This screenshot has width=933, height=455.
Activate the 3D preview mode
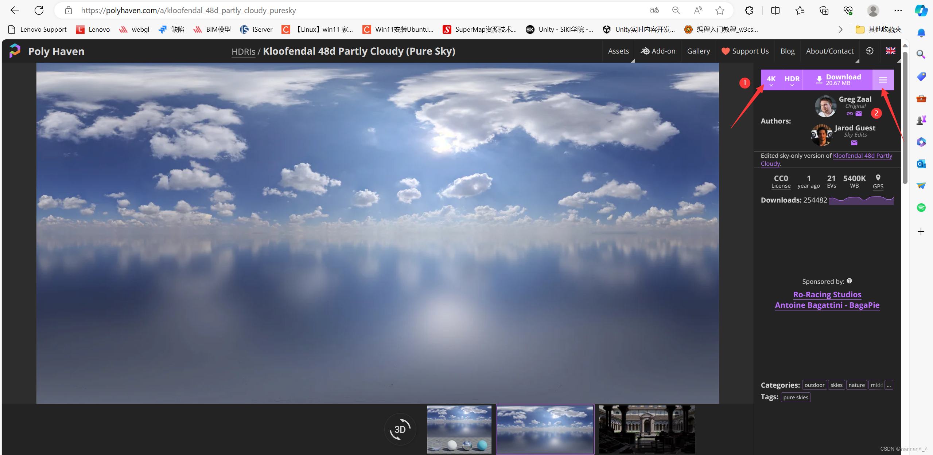(400, 429)
